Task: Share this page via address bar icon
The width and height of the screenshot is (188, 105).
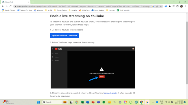Action: pyautogui.click(x=157, y=6)
